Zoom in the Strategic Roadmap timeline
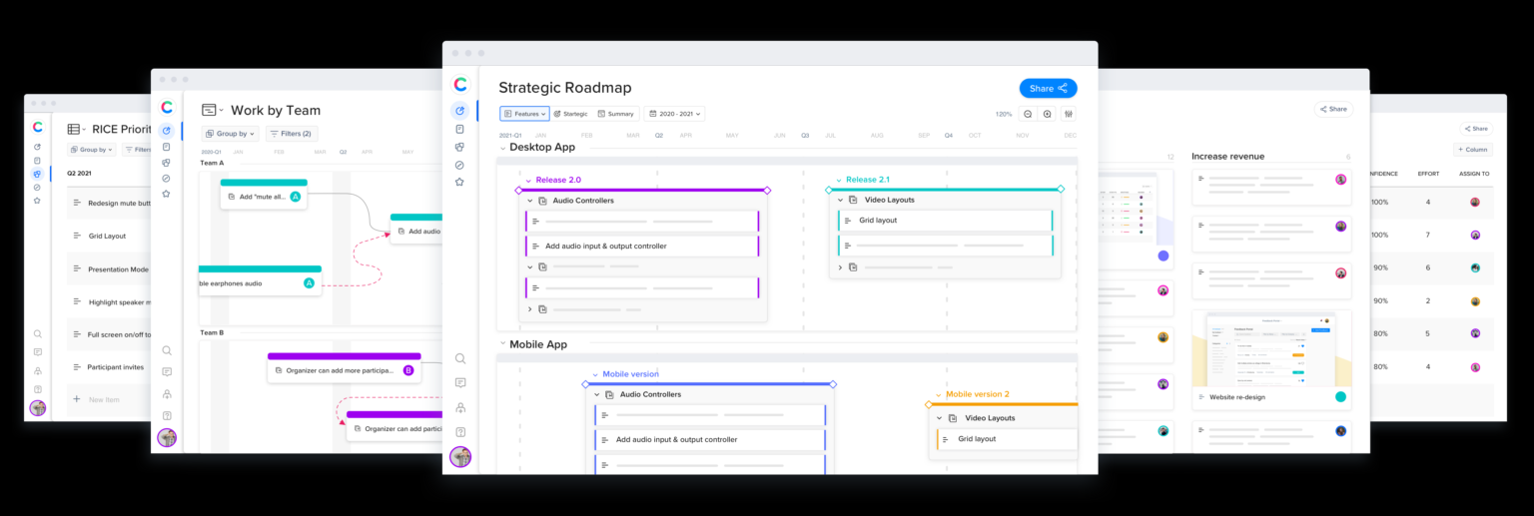The height and width of the screenshot is (516, 1534). 1048,114
